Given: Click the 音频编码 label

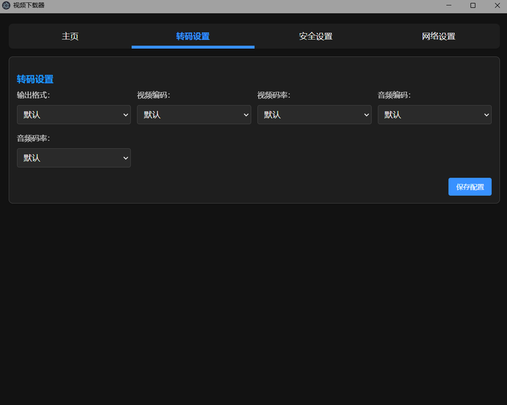Looking at the screenshot, I should click(394, 95).
